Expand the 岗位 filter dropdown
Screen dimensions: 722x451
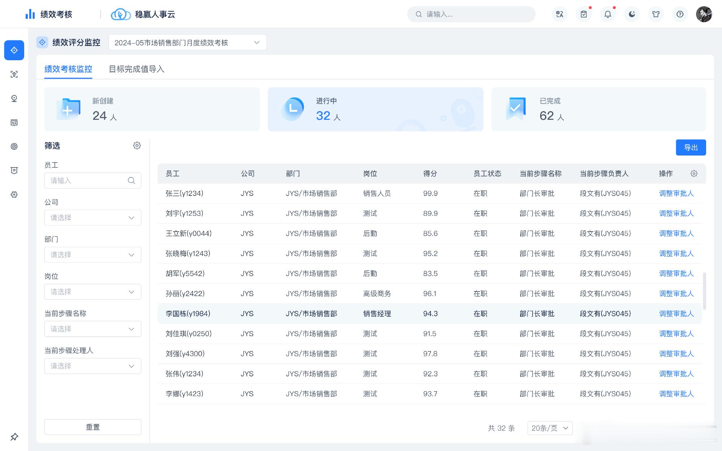tap(93, 292)
